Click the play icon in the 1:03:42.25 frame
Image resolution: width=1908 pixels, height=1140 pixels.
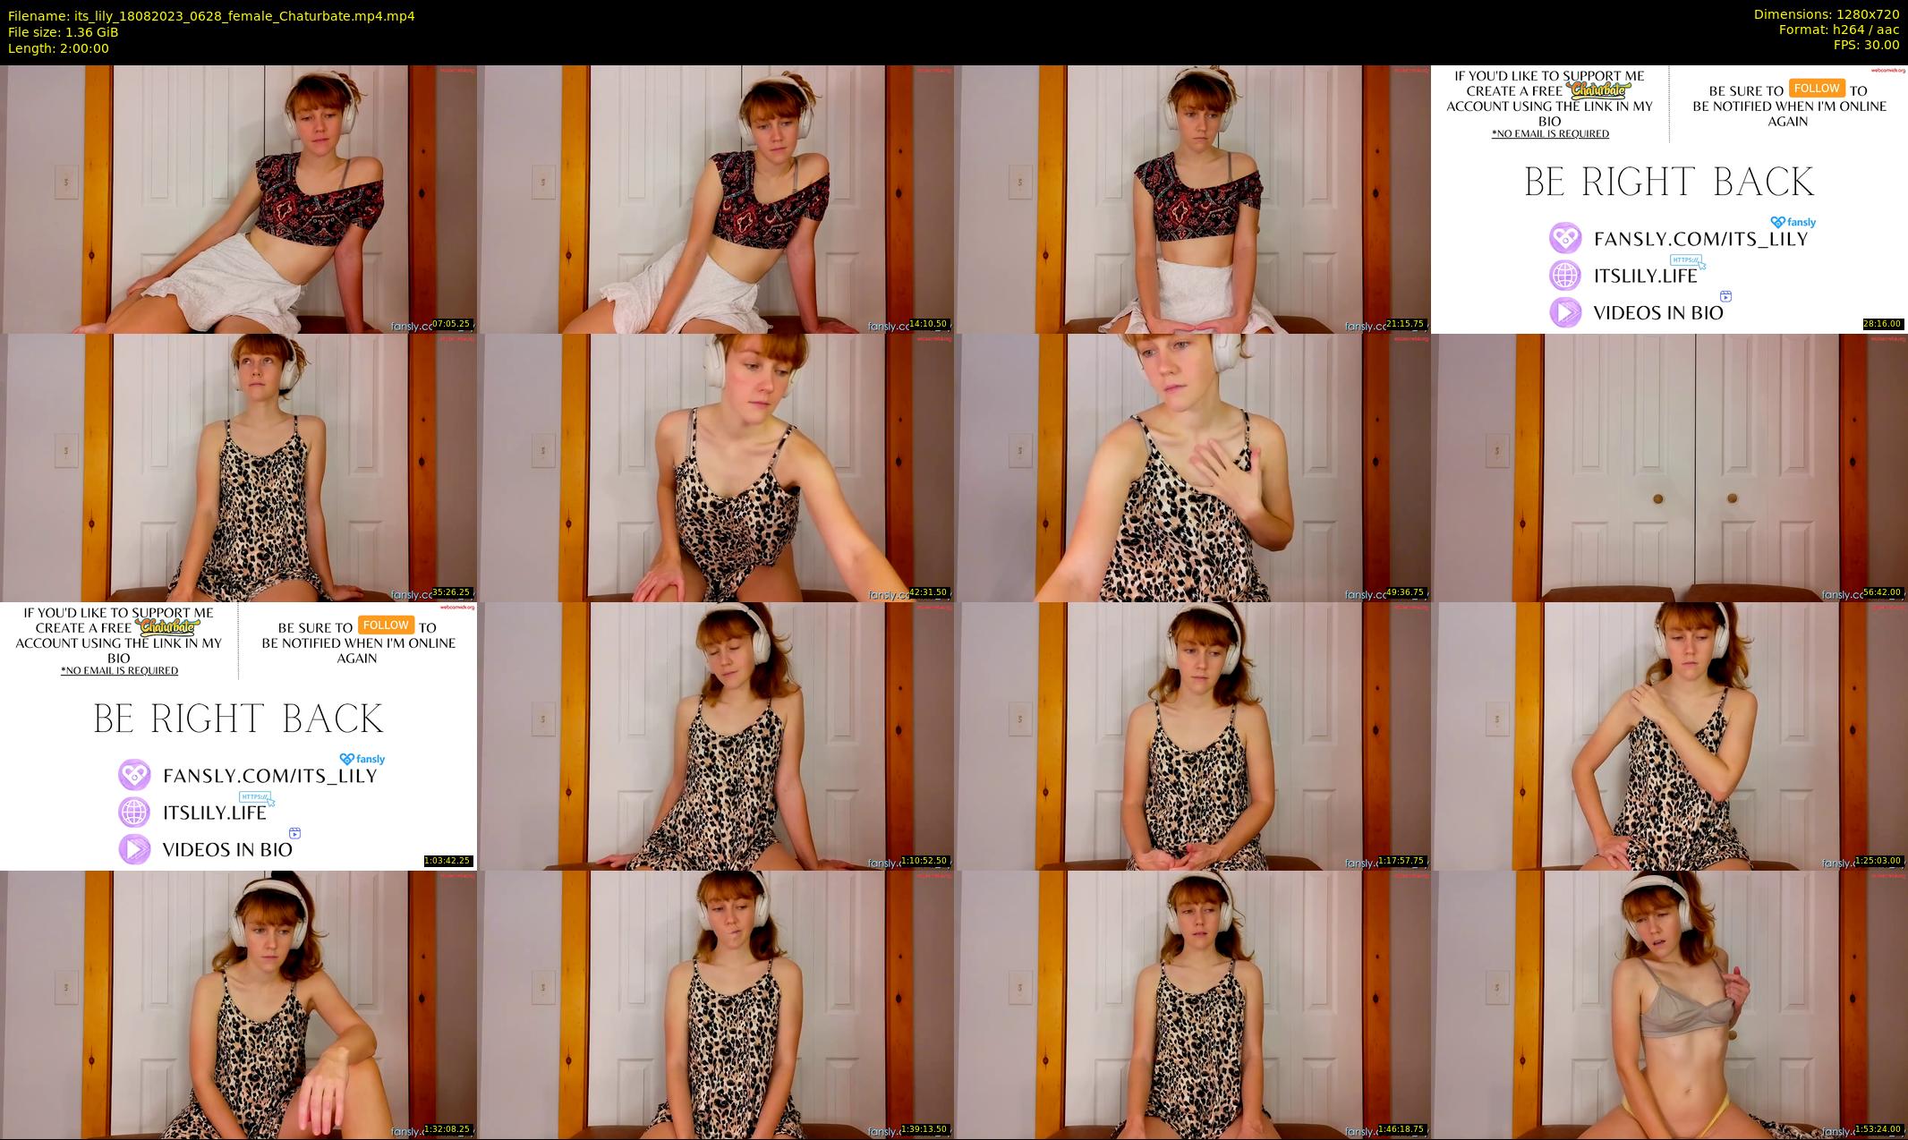click(134, 848)
